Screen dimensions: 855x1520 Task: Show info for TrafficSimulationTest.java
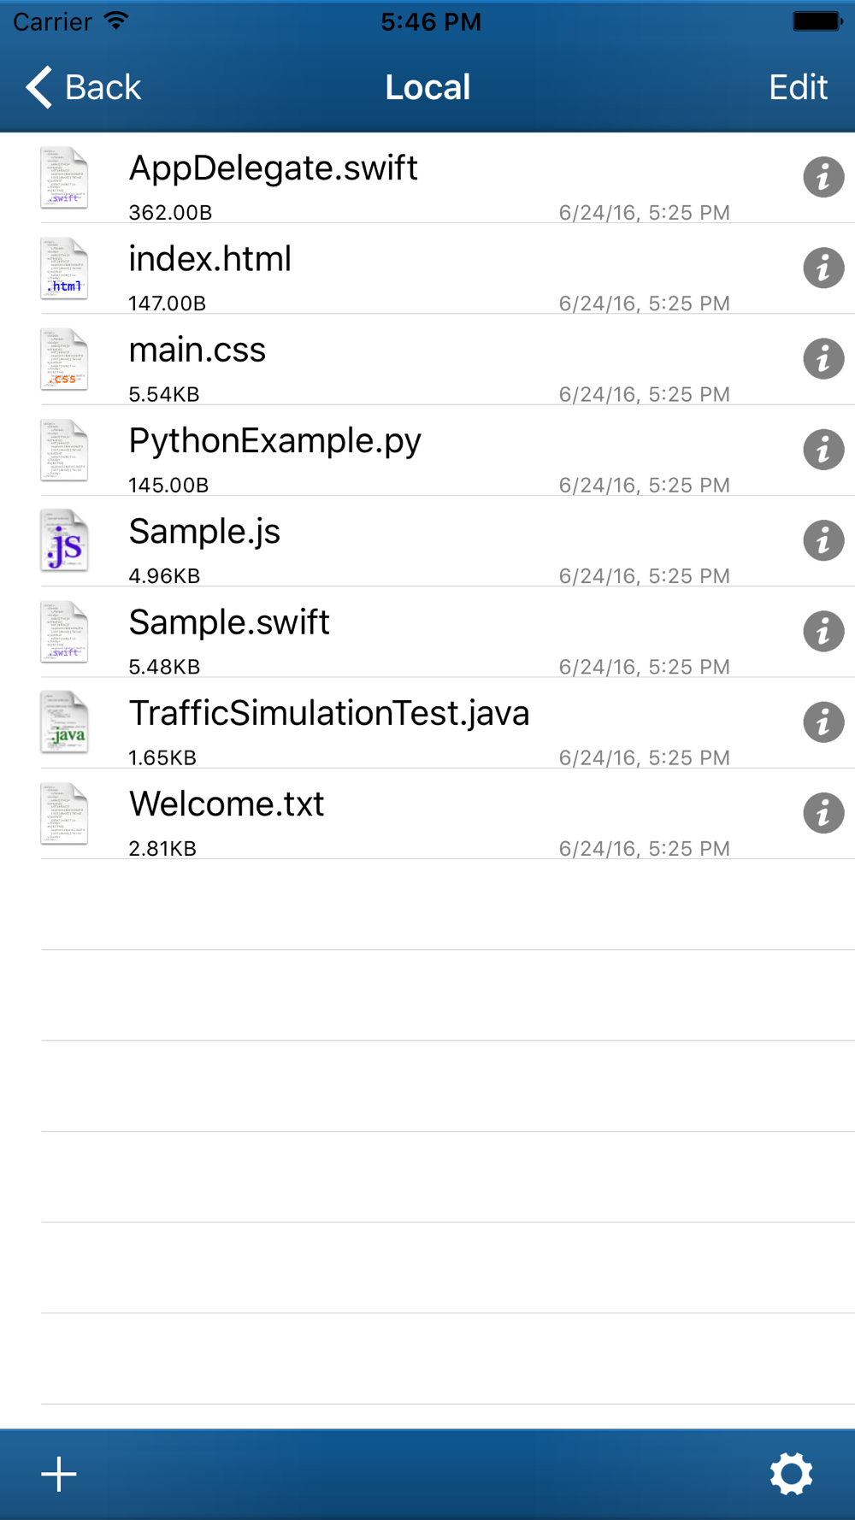tap(823, 722)
